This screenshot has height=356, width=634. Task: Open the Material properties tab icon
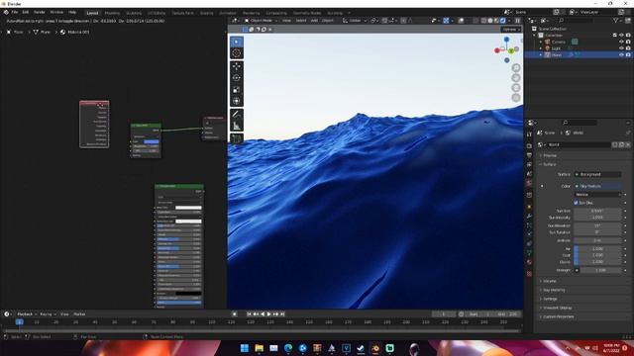[x=529, y=263]
